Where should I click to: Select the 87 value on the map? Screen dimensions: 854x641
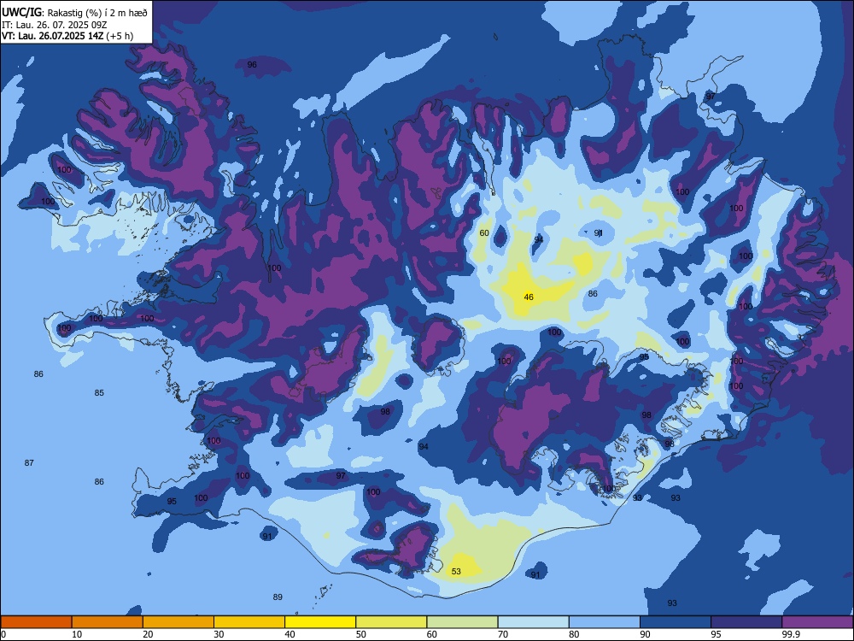click(x=29, y=462)
